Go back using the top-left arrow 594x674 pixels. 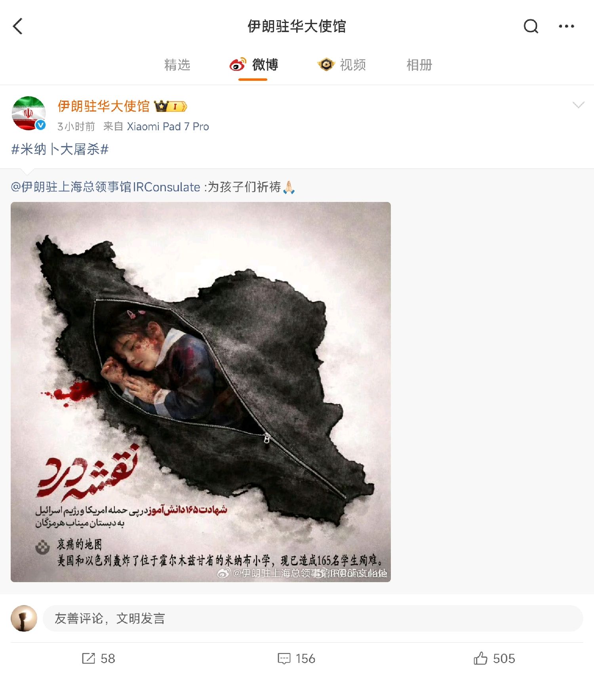tap(18, 27)
